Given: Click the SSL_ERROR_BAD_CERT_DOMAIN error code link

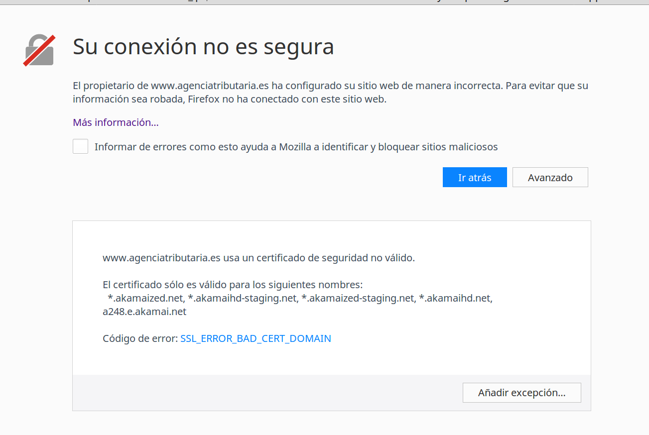Looking at the screenshot, I should [256, 338].
